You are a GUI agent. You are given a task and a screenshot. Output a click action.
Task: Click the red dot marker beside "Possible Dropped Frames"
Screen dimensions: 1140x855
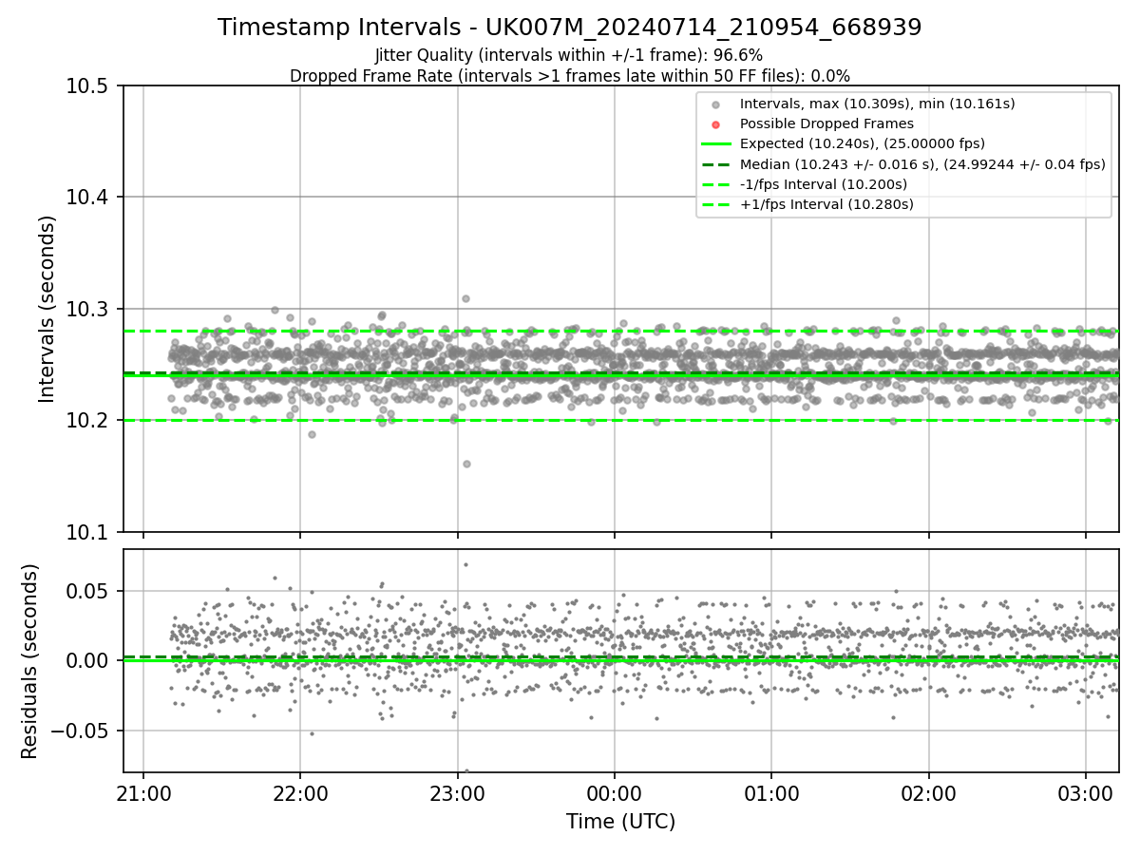tap(716, 124)
